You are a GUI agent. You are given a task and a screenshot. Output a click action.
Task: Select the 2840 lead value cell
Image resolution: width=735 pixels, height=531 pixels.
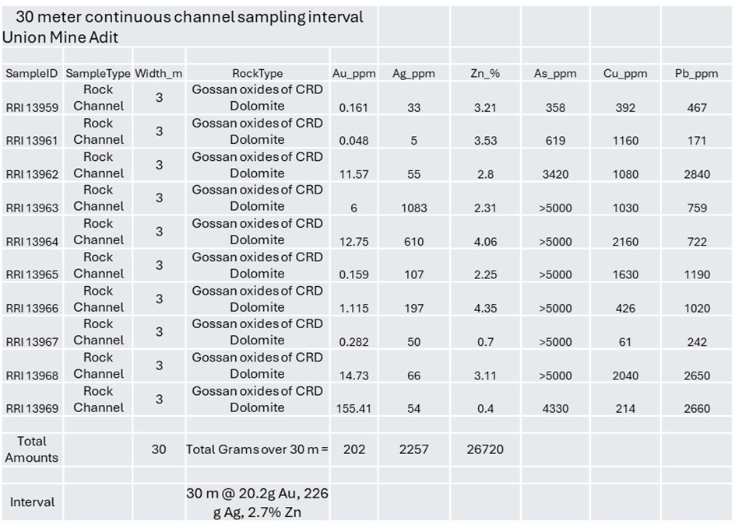click(697, 174)
